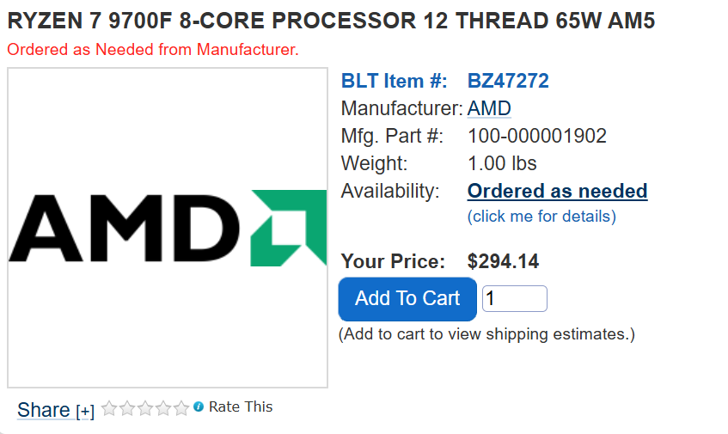
Task: Click the AMD logo product image
Action: (168, 228)
